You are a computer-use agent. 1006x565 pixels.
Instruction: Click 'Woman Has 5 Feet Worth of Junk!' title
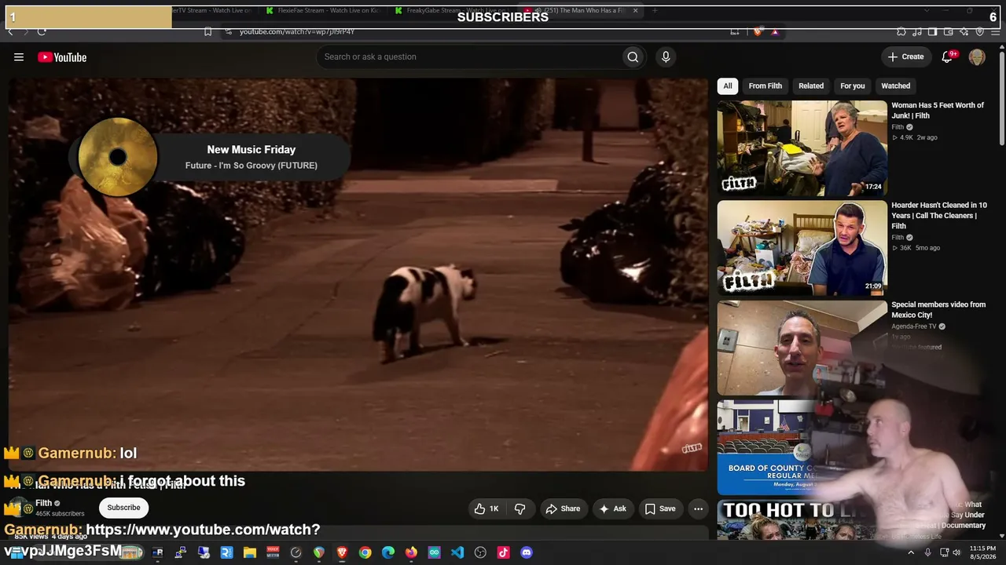(938, 111)
